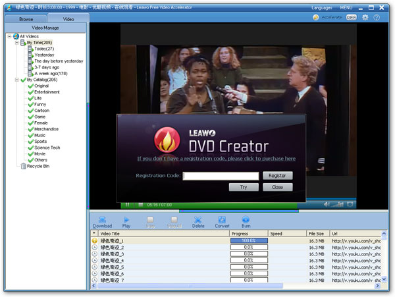Click the Leawo DVD Creator flame logo
This screenshot has width=395, height=297.
[167, 140]
